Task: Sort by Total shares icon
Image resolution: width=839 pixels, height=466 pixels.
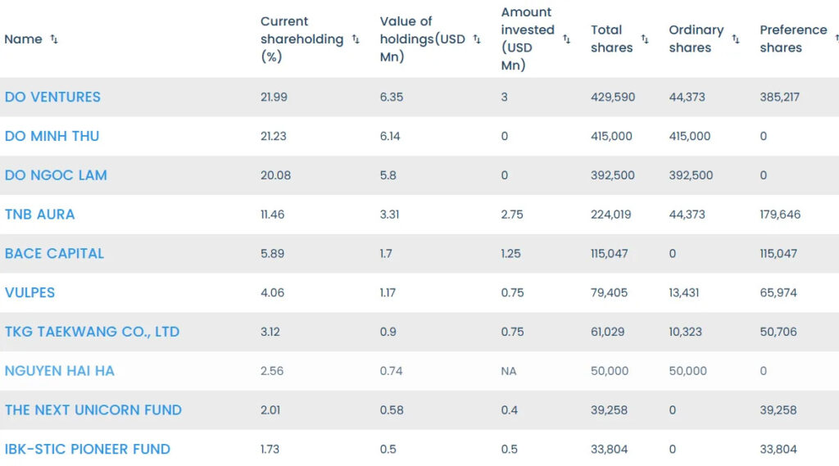Action: [x=645, y=39]
